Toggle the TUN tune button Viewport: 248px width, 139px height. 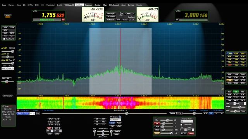pyautogui.click(x=12, y=27)
